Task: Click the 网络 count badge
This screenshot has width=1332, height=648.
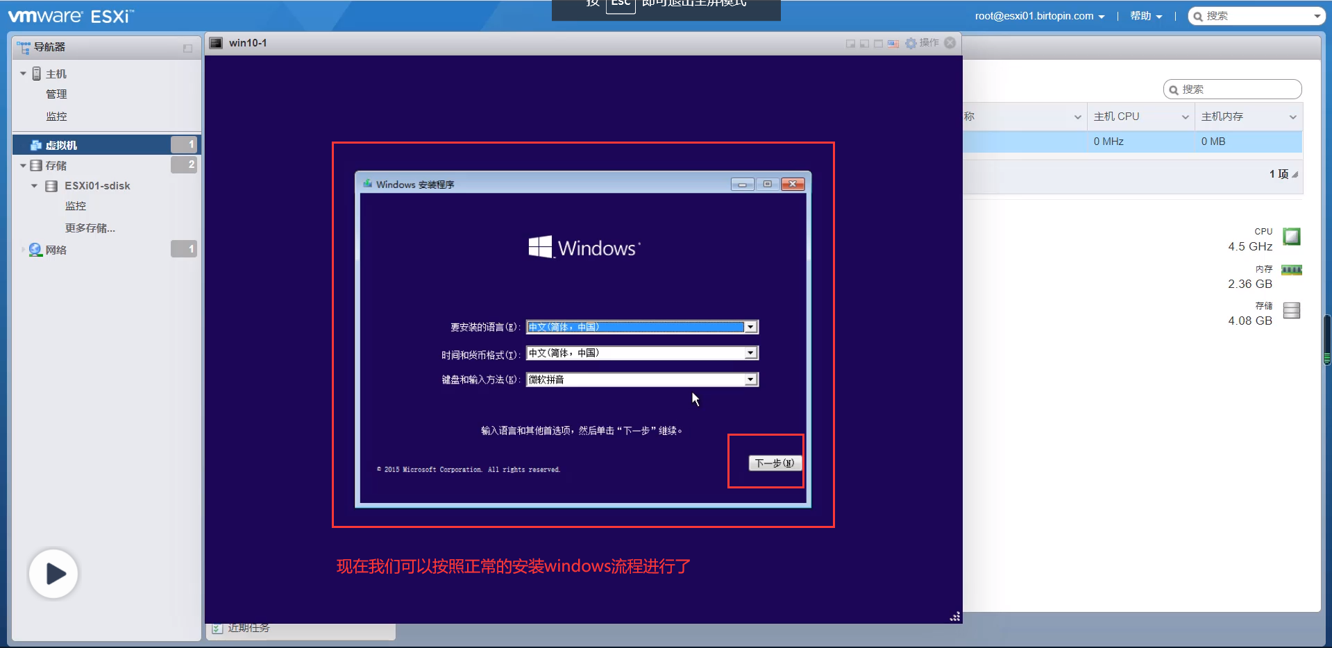Action: coord(184,248)
